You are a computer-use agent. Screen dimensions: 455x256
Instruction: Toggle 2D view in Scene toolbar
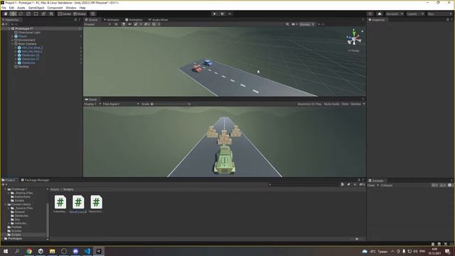116,24
